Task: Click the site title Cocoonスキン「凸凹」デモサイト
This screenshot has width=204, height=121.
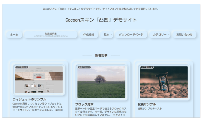Action: coord(101,20)
